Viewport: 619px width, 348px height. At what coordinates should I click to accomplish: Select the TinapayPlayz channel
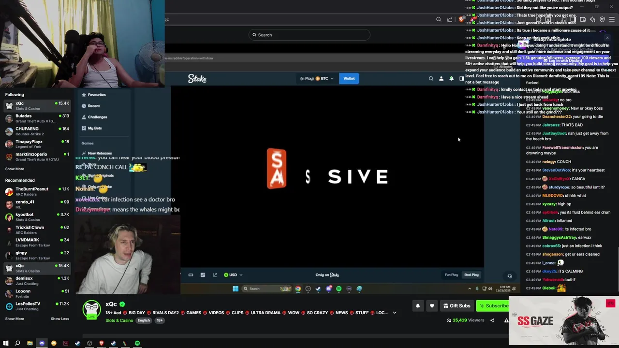coord(37,144)
